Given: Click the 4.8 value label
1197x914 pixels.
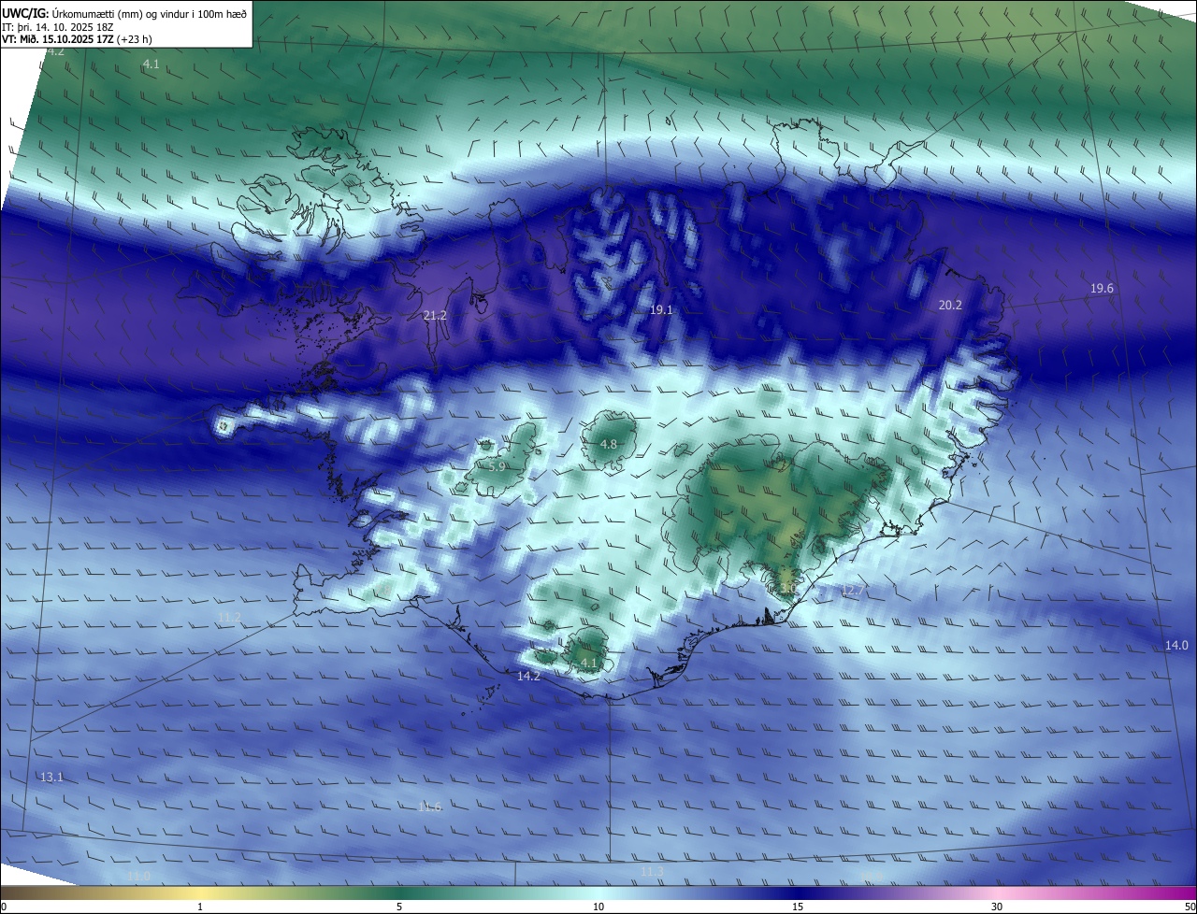Looking at the screenshot, I should (608, 445).
